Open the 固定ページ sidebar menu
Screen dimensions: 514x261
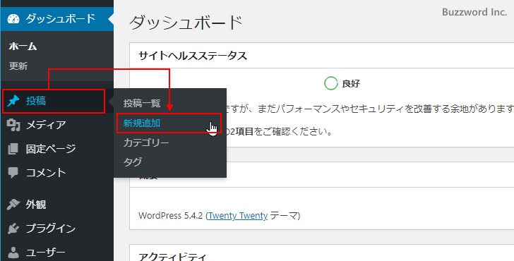(x=57, y=149)
